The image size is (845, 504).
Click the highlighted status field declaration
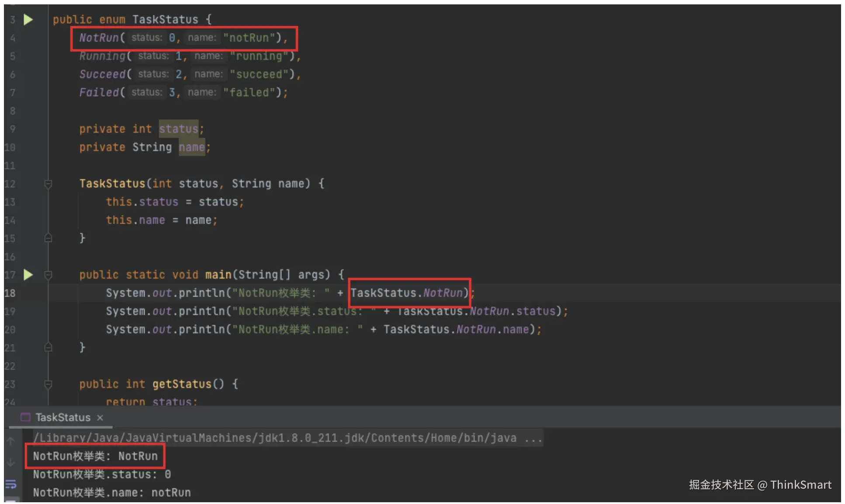pos(178,129)
